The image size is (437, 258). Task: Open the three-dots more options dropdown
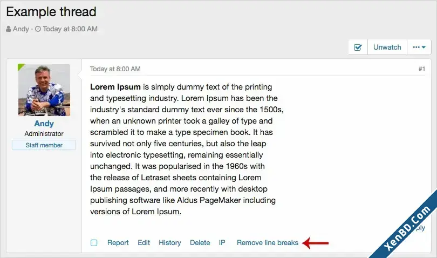[x=419, y=47]
